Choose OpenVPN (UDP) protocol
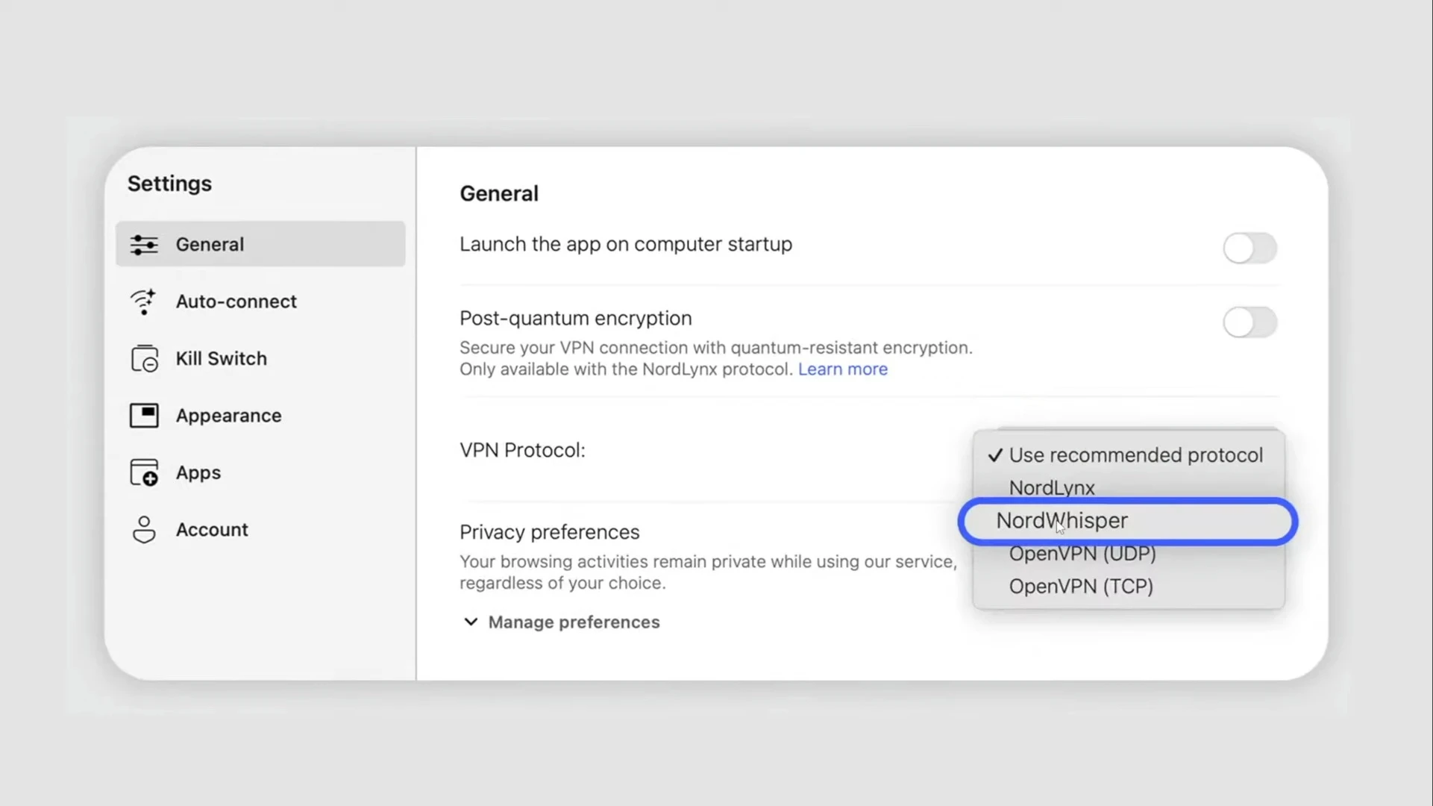1433x806 pixels. (1129, 554)
